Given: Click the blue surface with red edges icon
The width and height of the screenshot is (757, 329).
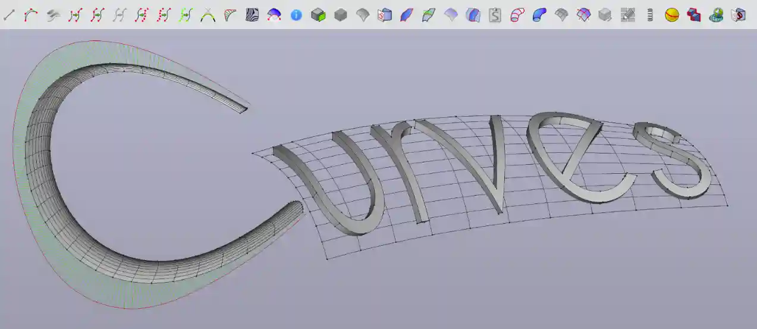Looking at the screenshot, I should [407, 15].
